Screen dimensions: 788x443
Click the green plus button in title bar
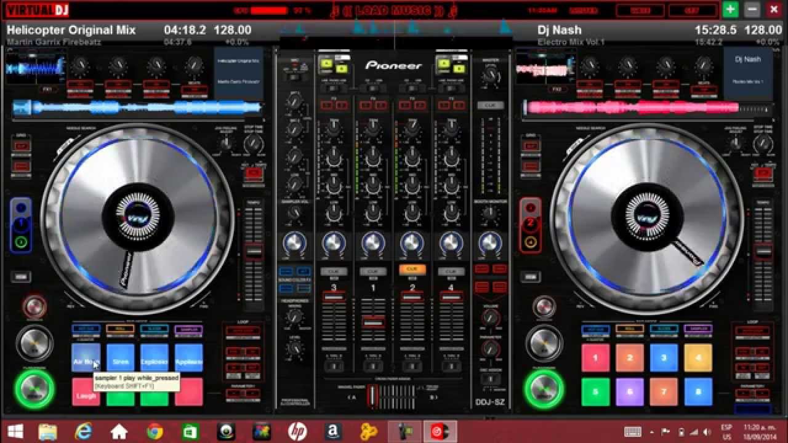click(730, 9)
